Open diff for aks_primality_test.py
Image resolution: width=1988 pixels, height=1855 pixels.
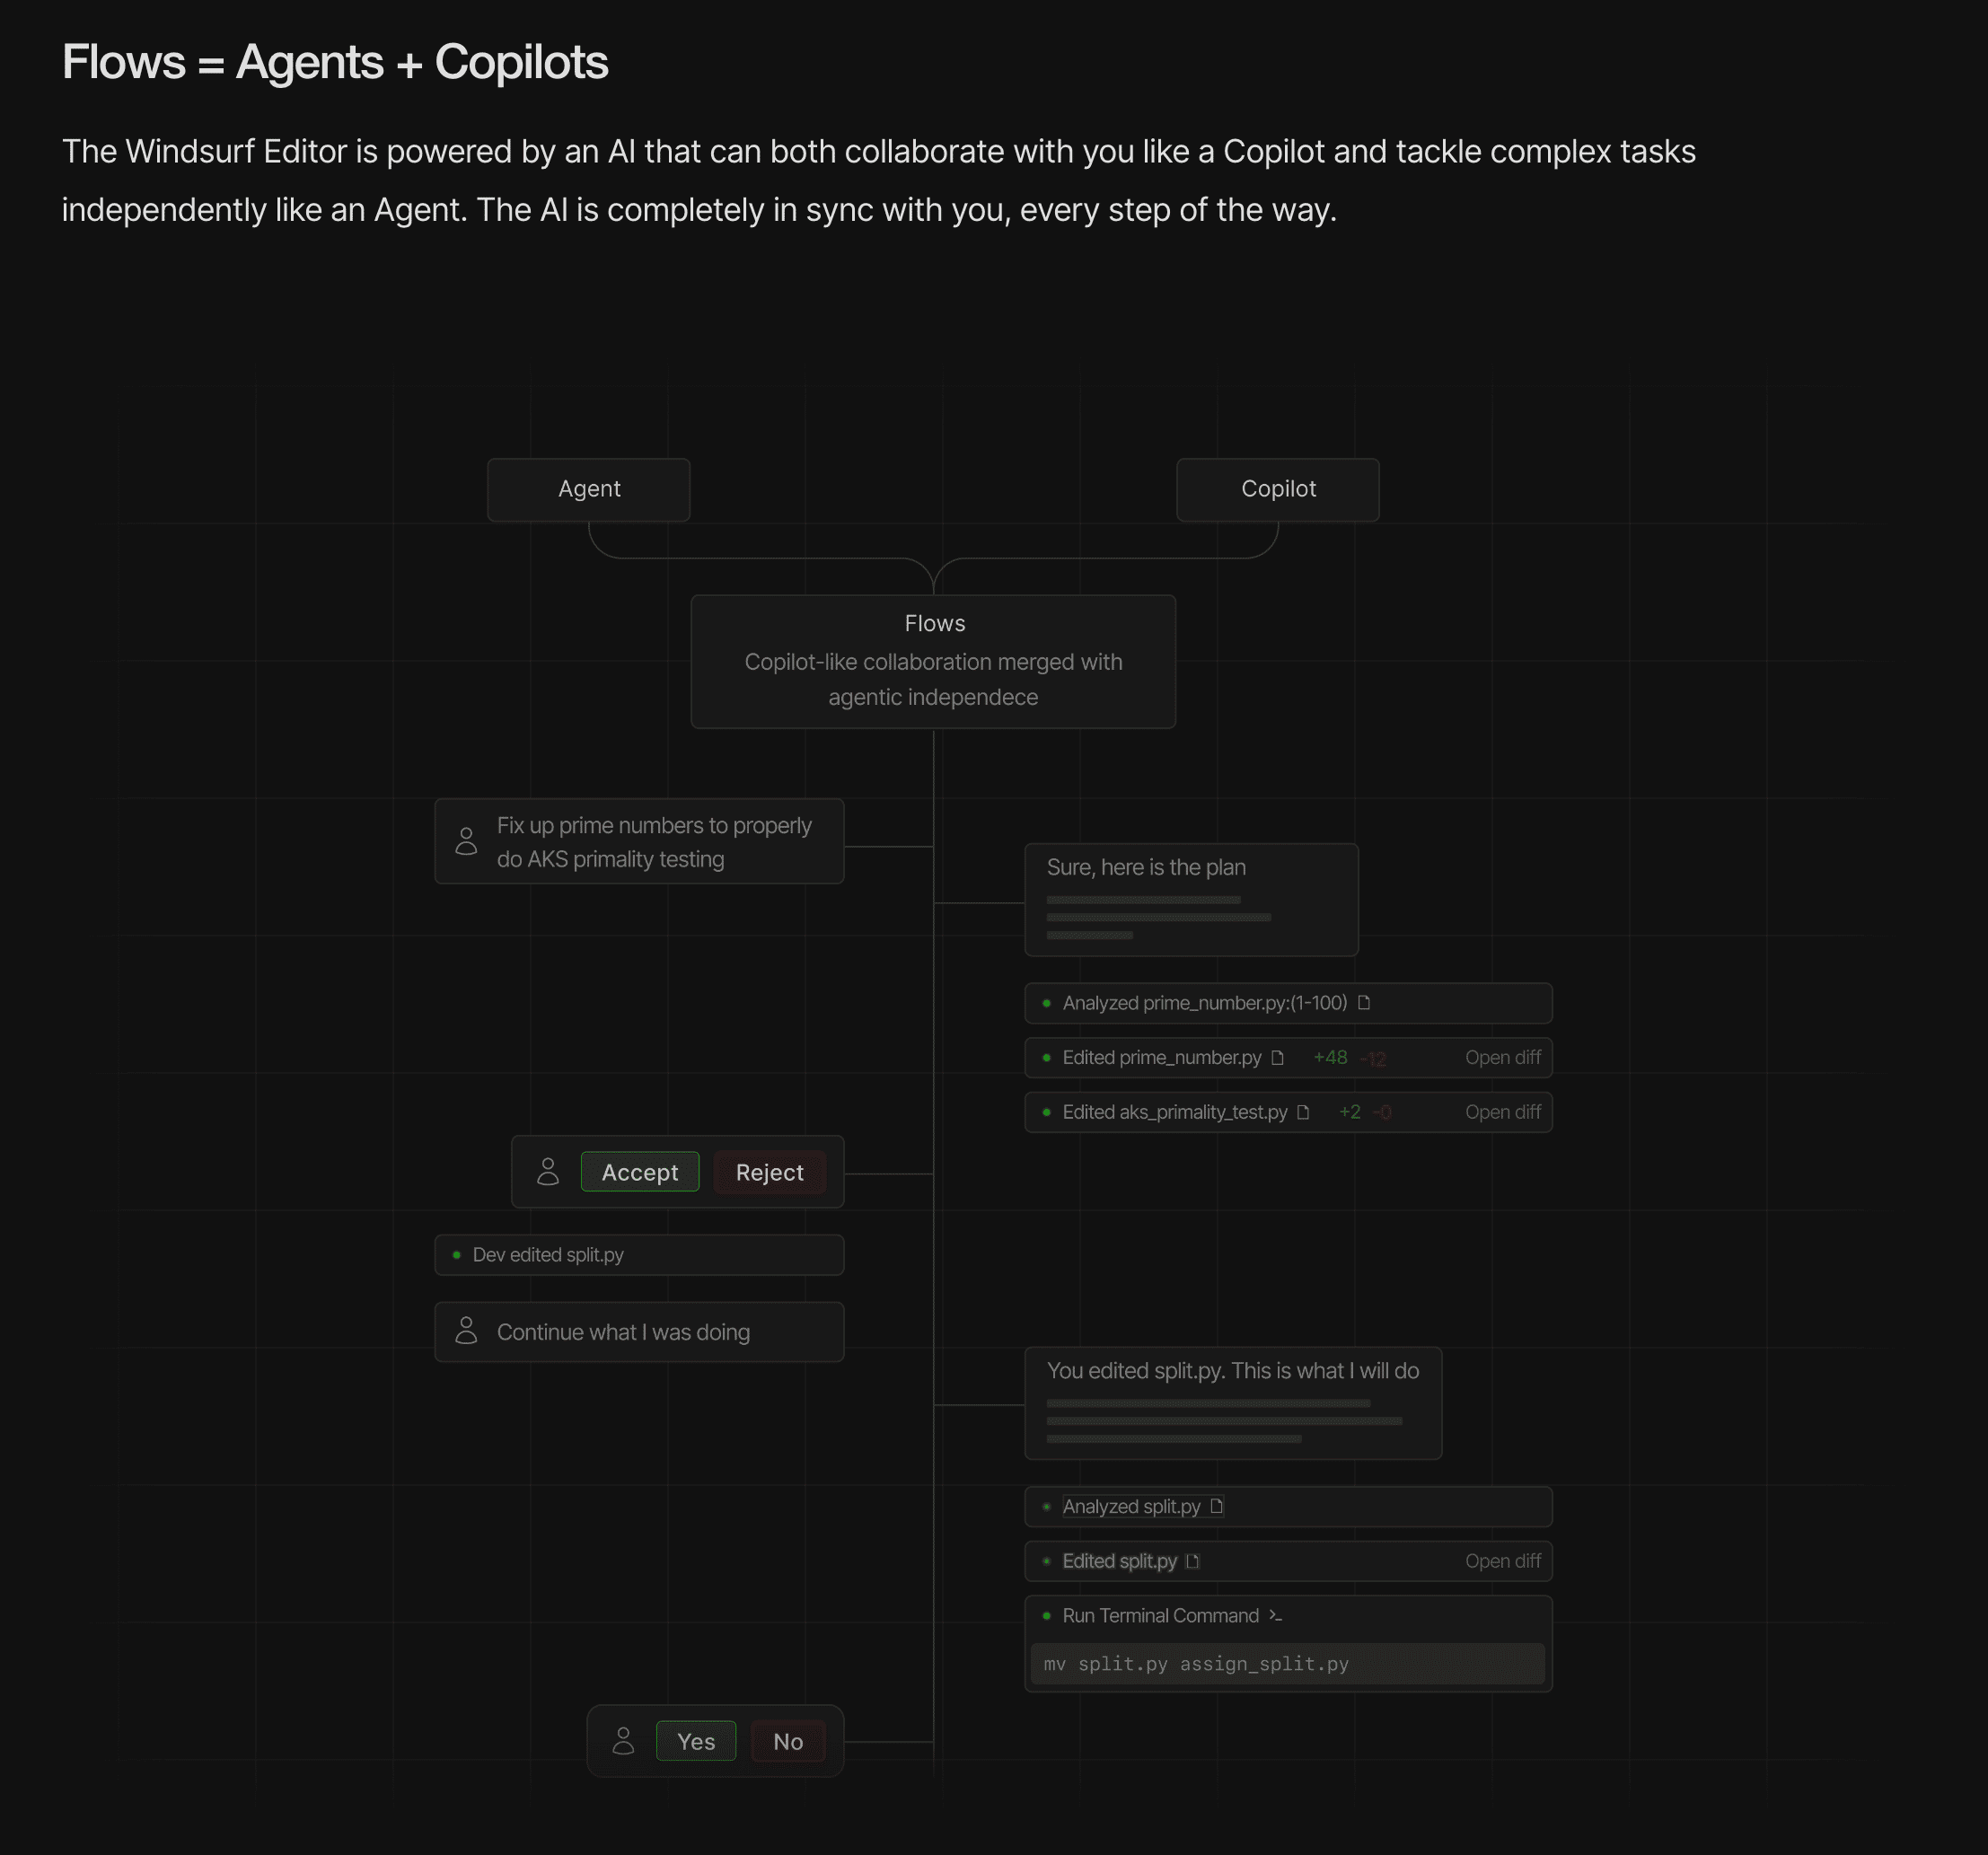(x=1503, y=1112)
